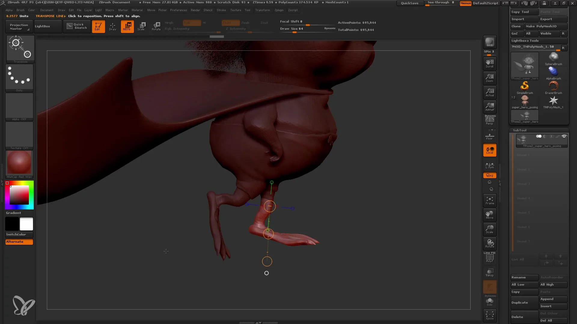Screen dimensions: 577x324
Task: Open the Stroke menu
Action: [221, 10]
